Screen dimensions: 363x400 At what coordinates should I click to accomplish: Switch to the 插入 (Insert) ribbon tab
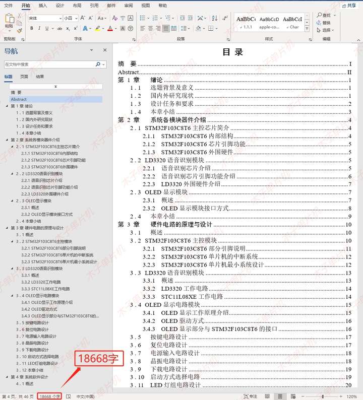43,6
